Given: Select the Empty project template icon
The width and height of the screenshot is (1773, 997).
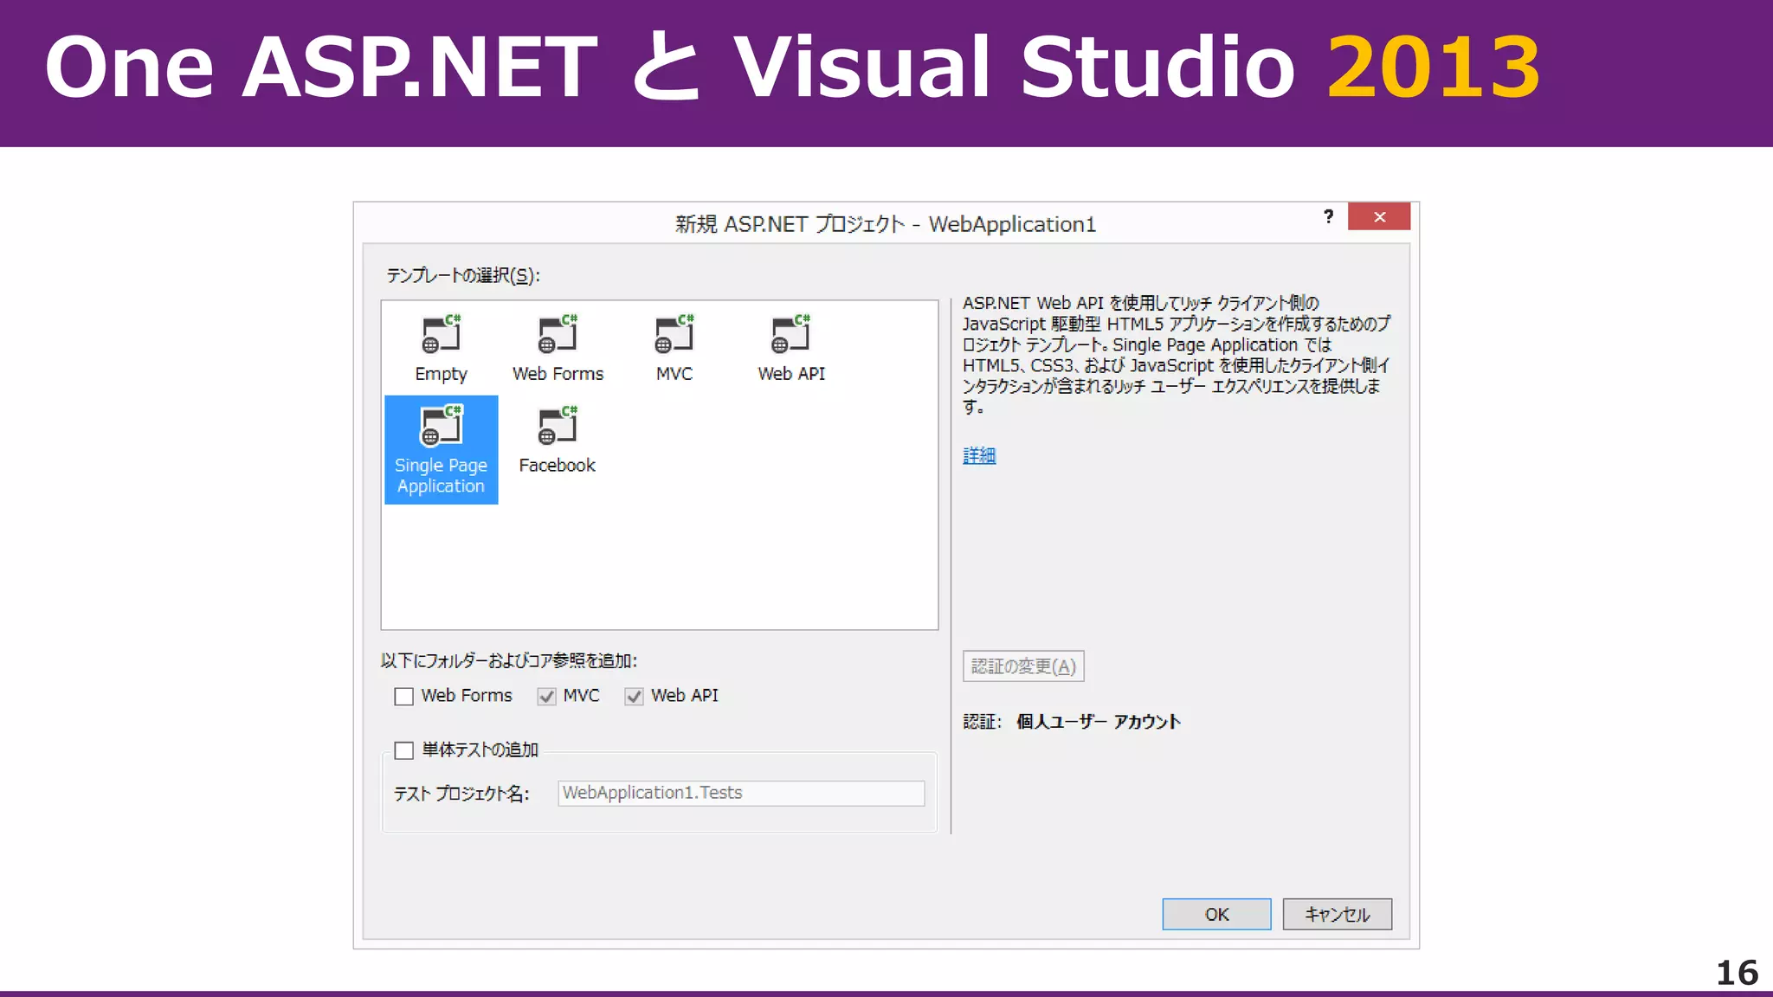Looking at the screenshot, I should point(441,336).
